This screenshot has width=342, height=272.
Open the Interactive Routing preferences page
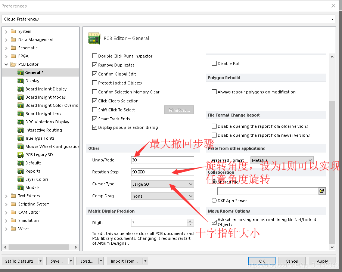pyautogui.click(x=44, y=130)
